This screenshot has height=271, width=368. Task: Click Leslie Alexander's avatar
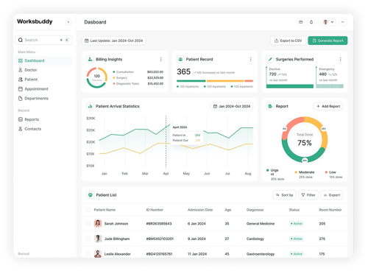point(98,254)
